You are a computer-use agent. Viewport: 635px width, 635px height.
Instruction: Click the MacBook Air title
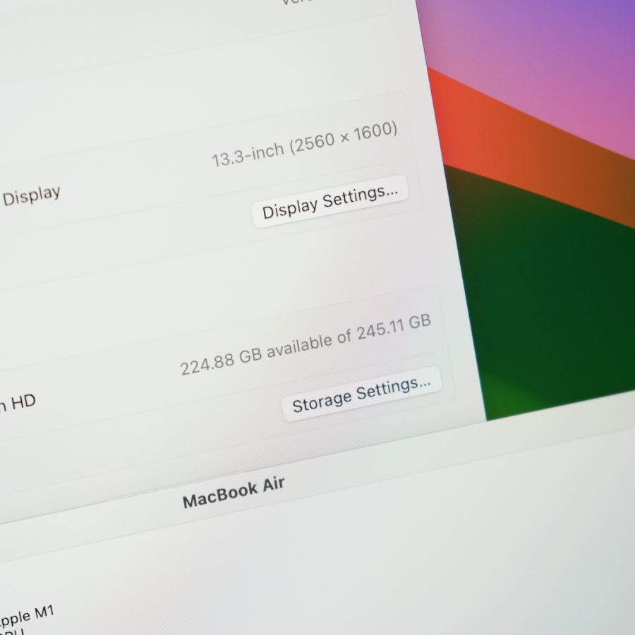click(234, 492)
